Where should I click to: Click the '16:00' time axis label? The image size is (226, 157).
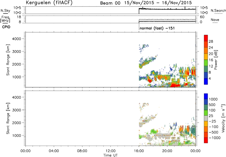point(139,151)
